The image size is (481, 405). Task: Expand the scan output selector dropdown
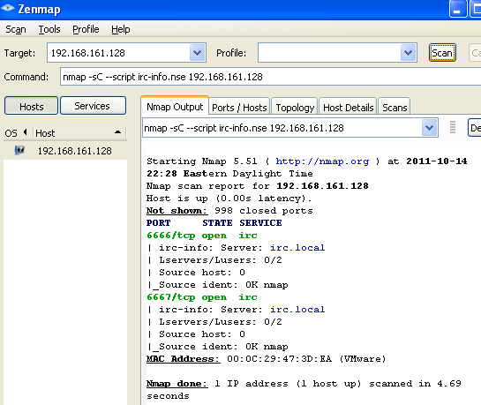(x=429, y=128)
